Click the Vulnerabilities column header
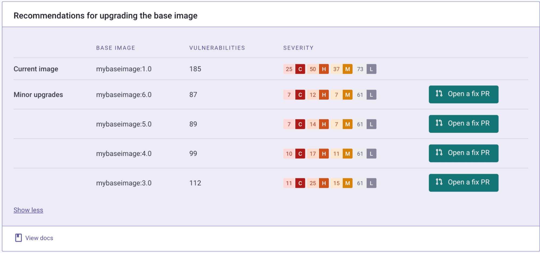 217,48
